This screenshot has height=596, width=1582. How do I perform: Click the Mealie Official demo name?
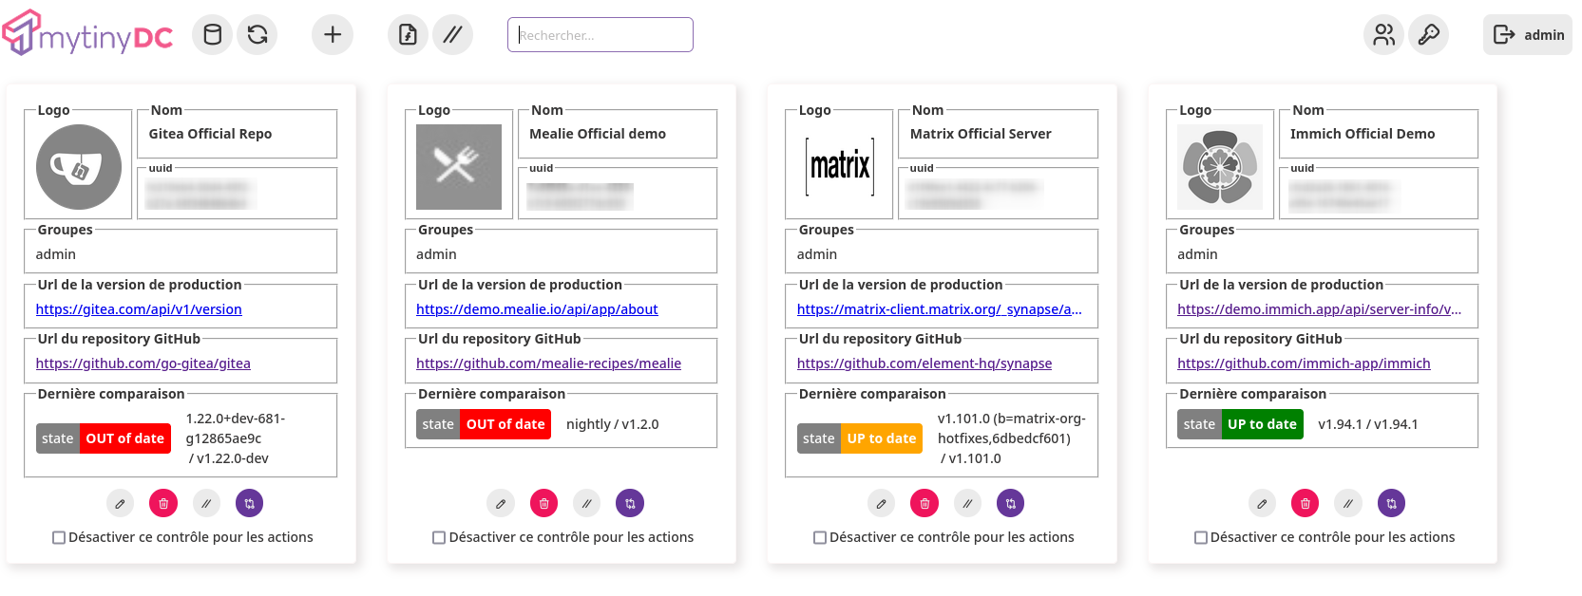pyautogui.click(x=598, y=134)
